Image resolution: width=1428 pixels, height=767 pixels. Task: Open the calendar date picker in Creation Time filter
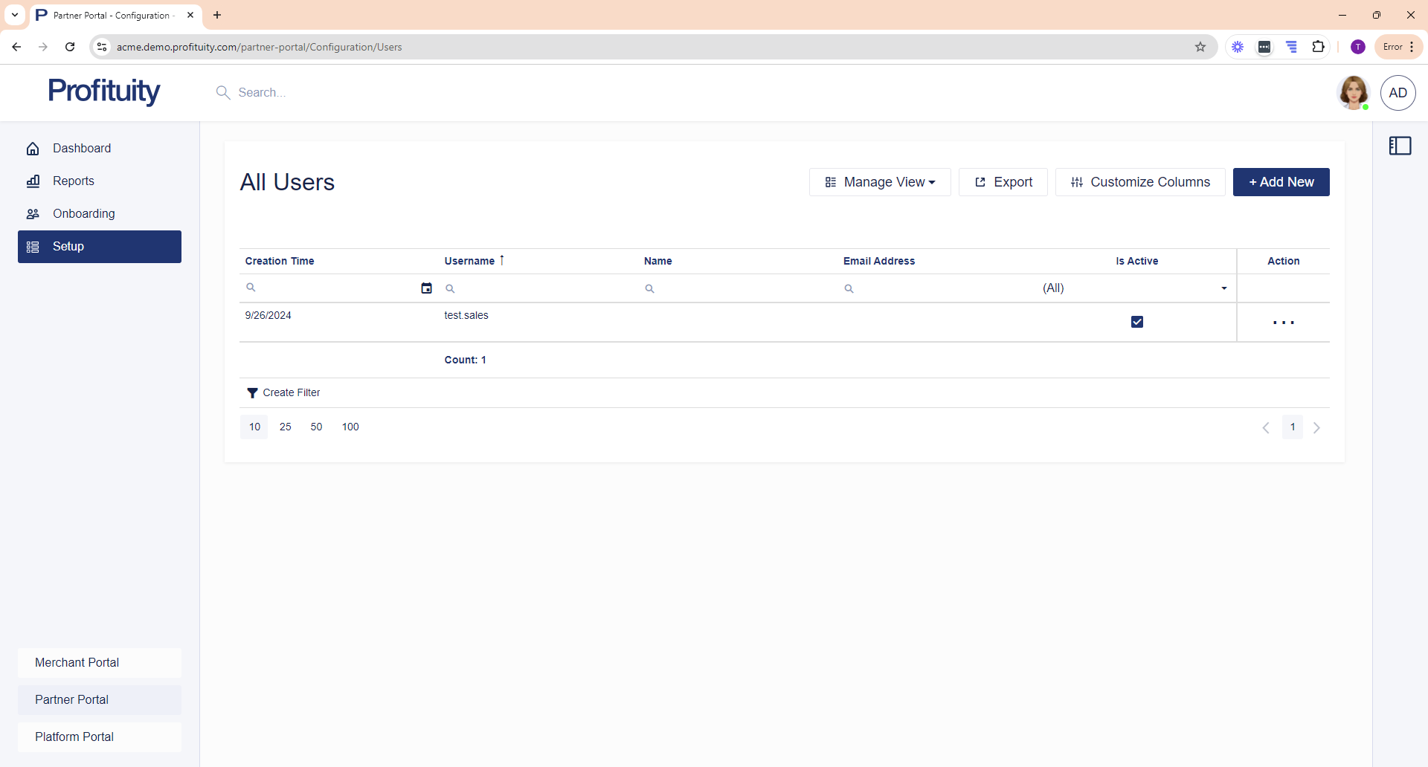coord(426,288)
